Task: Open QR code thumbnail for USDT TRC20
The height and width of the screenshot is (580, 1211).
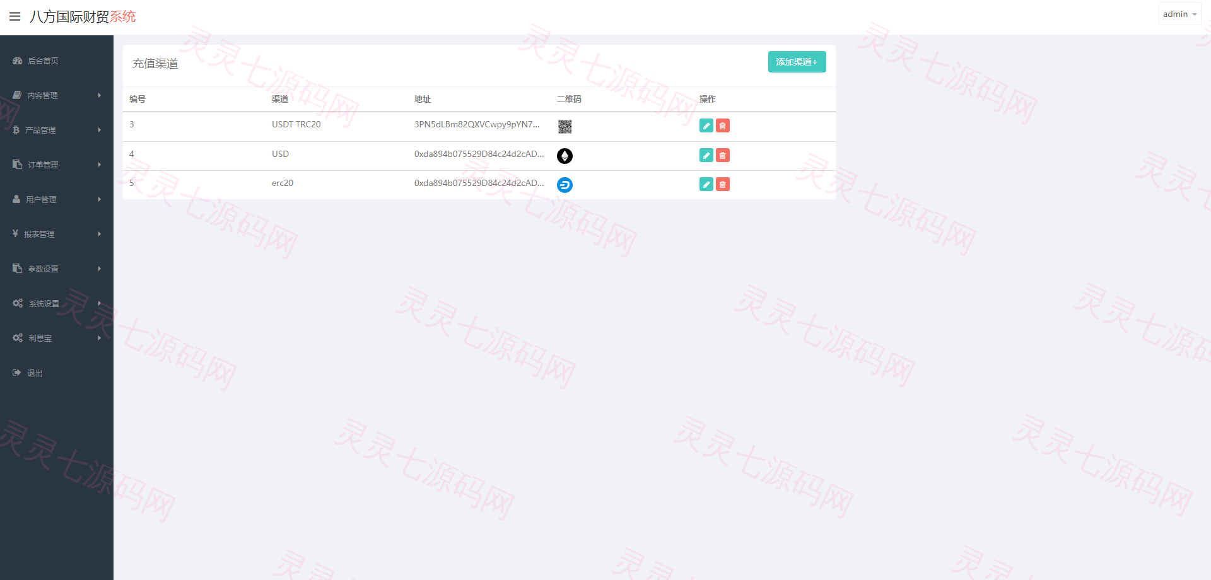Action: click(565, 127)
